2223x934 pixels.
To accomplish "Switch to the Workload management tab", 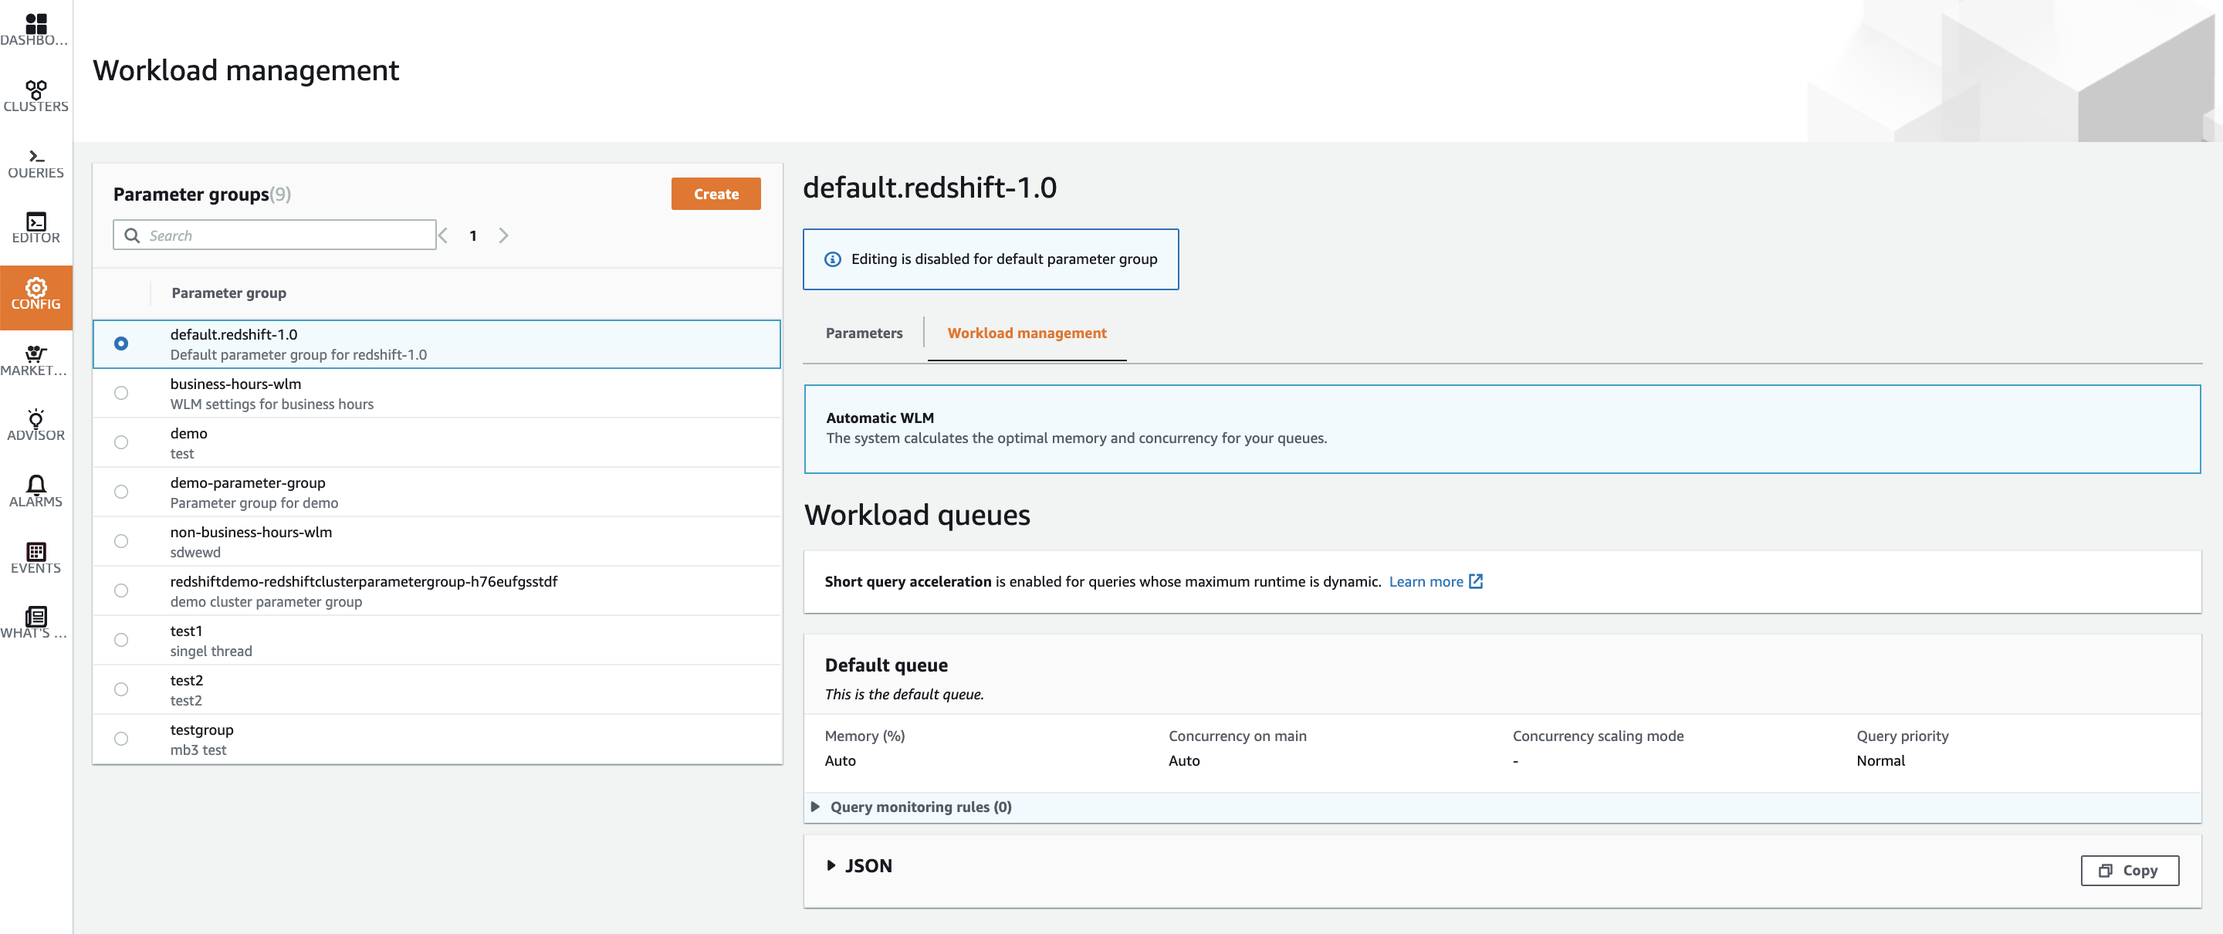I will point(1027,333).
